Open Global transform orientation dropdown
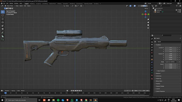 67,6
